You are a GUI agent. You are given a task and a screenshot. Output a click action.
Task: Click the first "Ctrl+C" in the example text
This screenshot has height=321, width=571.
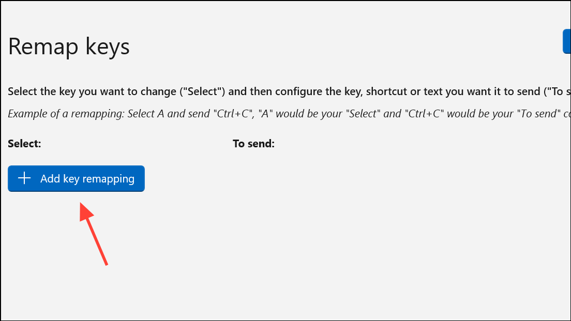point(233,113)
